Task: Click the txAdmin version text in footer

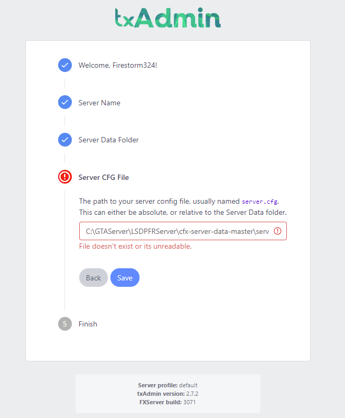Action: click(167, 394)
